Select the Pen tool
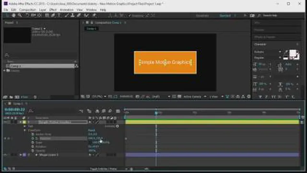The width and height of the screenshot is (307, 173). coord(53,15)
